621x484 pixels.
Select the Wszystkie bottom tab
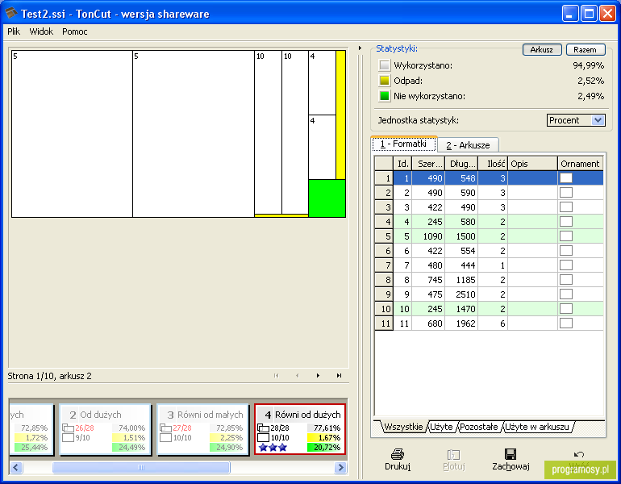tap(403, 427)
